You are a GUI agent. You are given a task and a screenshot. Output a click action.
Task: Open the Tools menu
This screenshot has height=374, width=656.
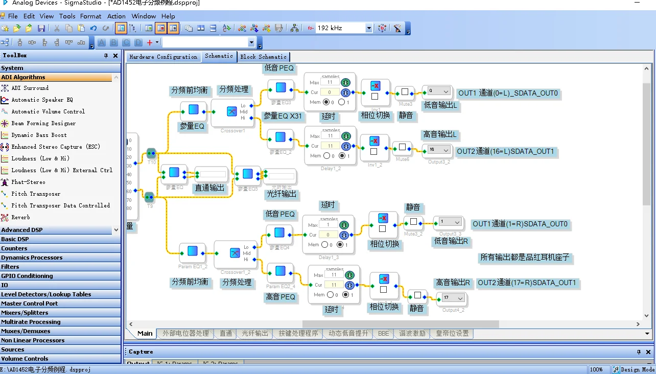[x=67, y=16]
